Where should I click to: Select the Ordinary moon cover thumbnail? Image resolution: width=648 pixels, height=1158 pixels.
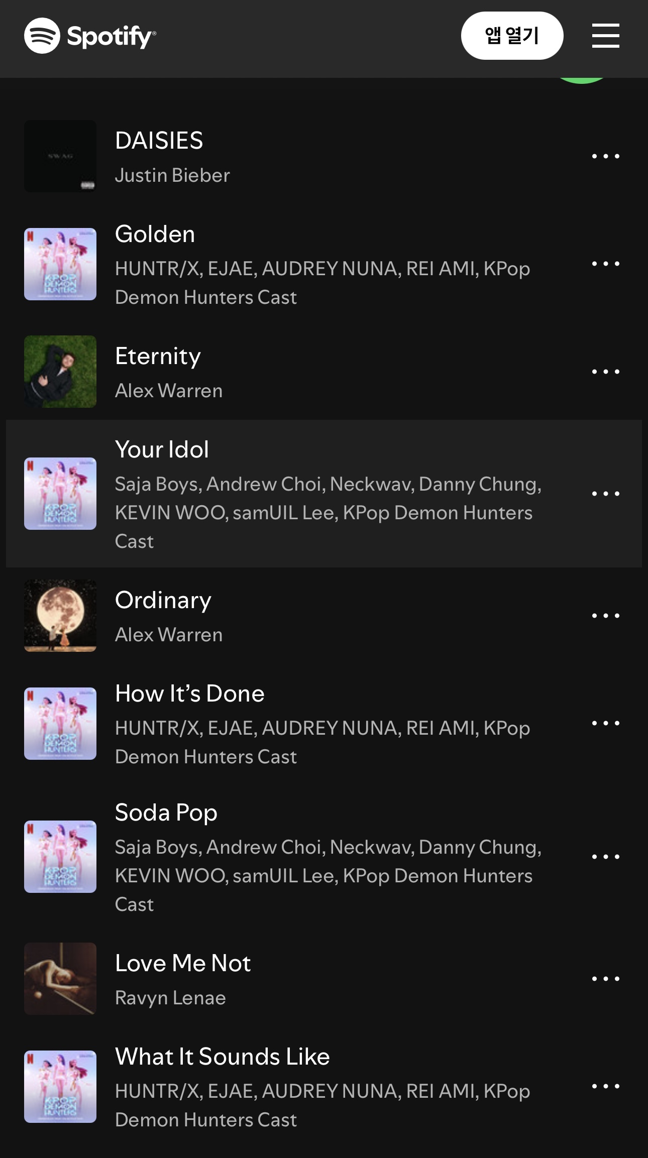[x=60, y=616]
